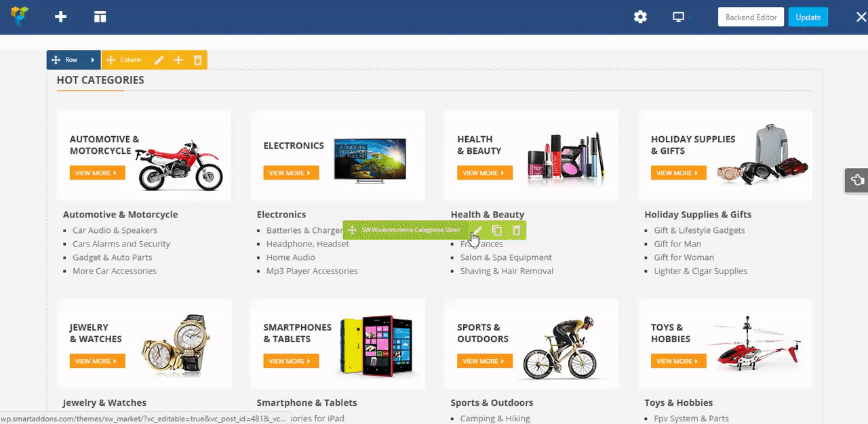Click the Visual Composer logo icon
This screenshot has width=868, height=424.
[20, 16]
